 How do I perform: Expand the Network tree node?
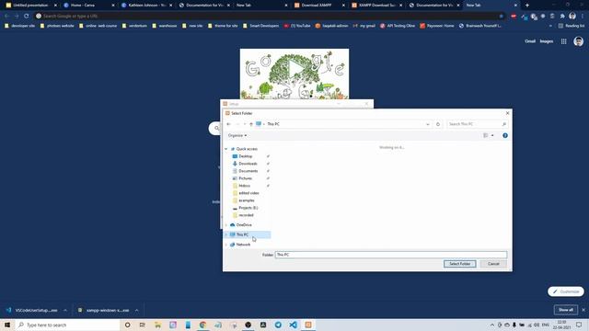click(226, 245)
